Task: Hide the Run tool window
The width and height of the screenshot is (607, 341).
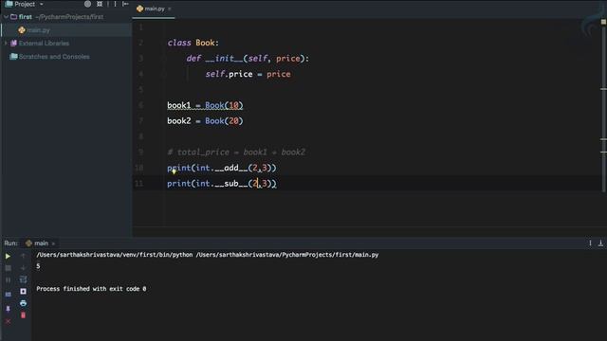Action: coord(600,242)
